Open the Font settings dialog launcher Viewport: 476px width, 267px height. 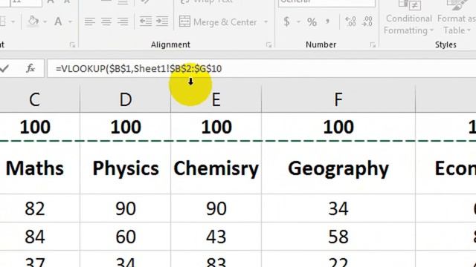[72, 44]
